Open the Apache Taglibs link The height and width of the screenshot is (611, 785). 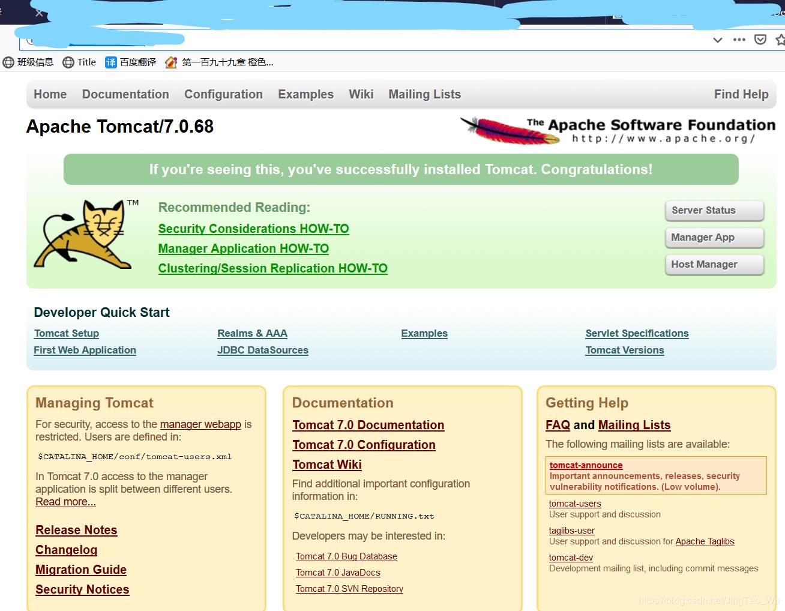[705, 541]
